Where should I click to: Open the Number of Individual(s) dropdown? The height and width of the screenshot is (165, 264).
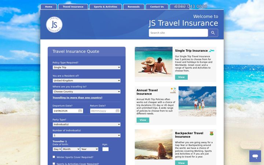click(x=87, y=135)
